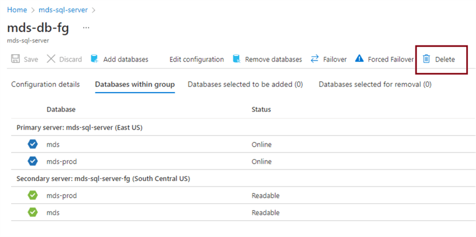476x237 pixels.
Task: Click the Delete trash can icon
Action: point(427,59)
